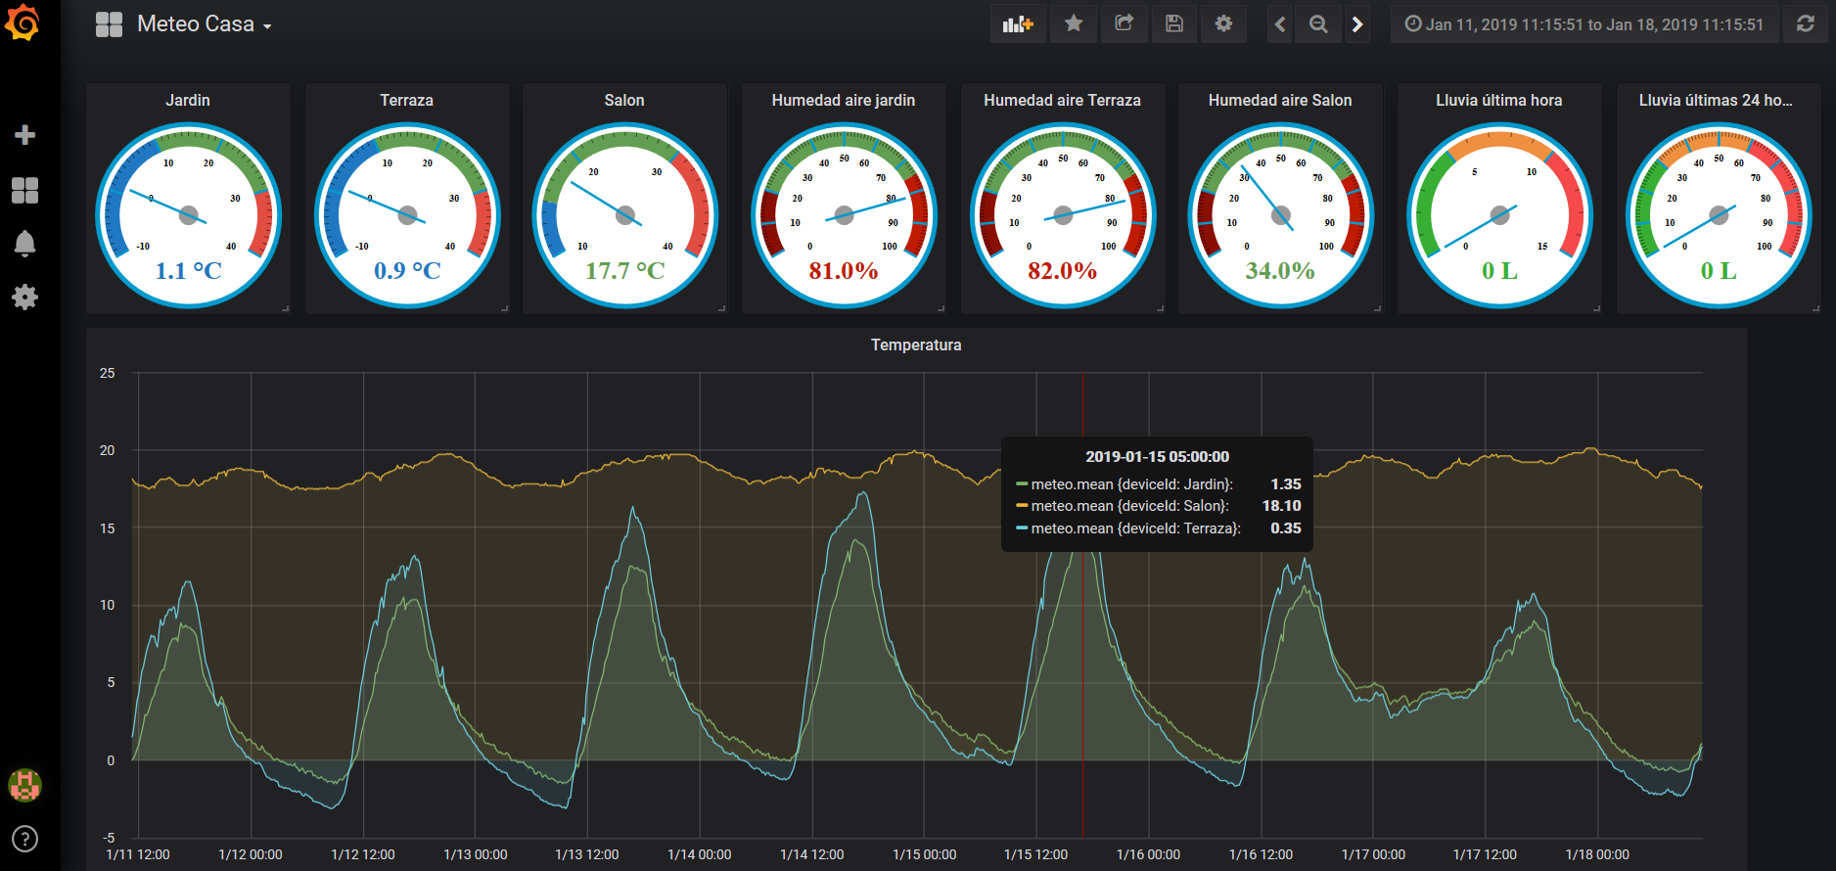Screen dimensions: 1836x871
Task: Click the Salon gauge 17.7 °C value
Action: (x=625, y=270)
